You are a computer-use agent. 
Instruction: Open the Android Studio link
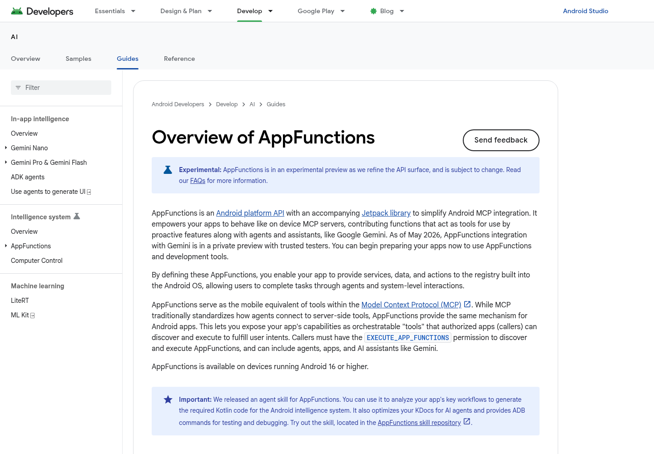[x=585, y=11]
